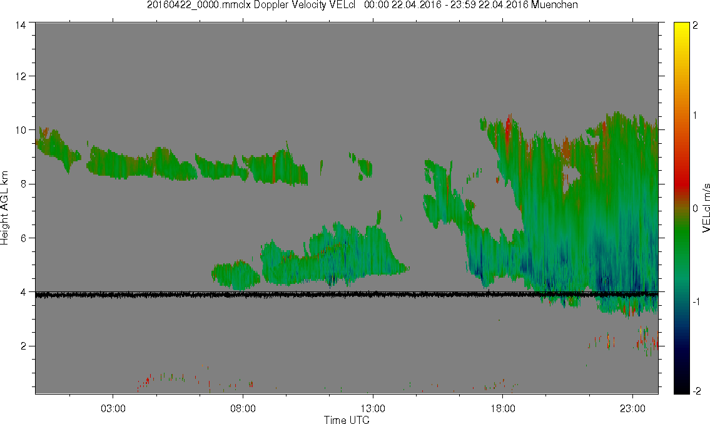This screenshot has width=710, height=424.
Task: Click the 08:00 time tick label
Action: click(x=243, y=408)
